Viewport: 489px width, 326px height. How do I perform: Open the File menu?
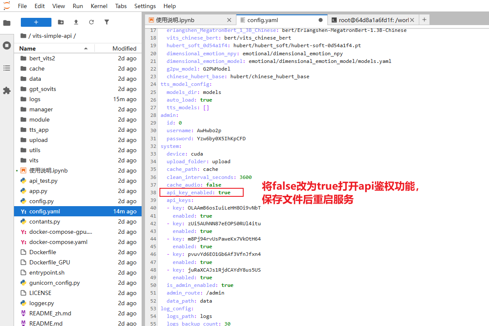coord(22,6)
